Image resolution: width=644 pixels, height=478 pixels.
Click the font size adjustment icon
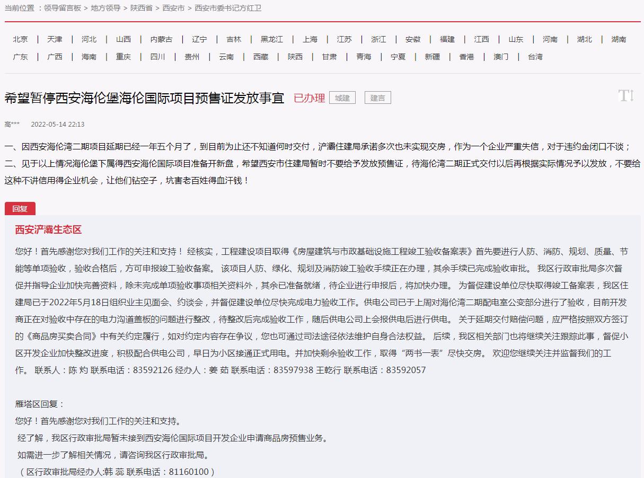pyautogui.click(x=626, y=96)
